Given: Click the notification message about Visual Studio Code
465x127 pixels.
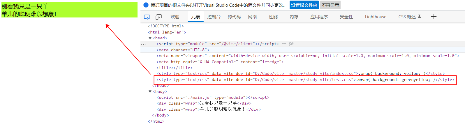Looking at the screenshot, I should (x=218, y=5).
